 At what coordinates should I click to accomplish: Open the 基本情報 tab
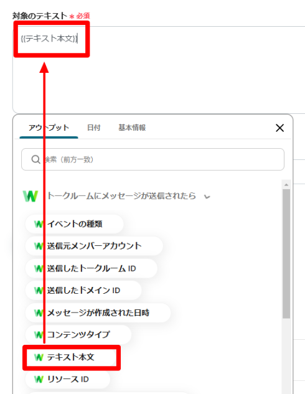point(132,128)
